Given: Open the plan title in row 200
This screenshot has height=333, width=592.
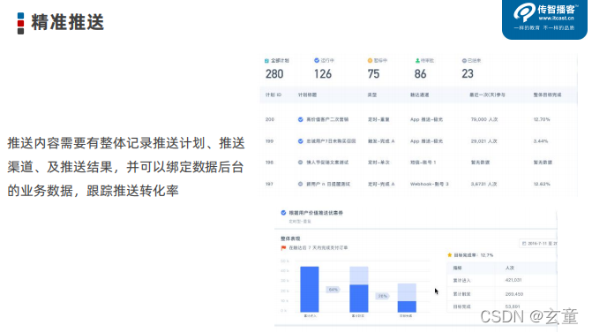Looking at the screenshot, I should [x=327, y=119].
